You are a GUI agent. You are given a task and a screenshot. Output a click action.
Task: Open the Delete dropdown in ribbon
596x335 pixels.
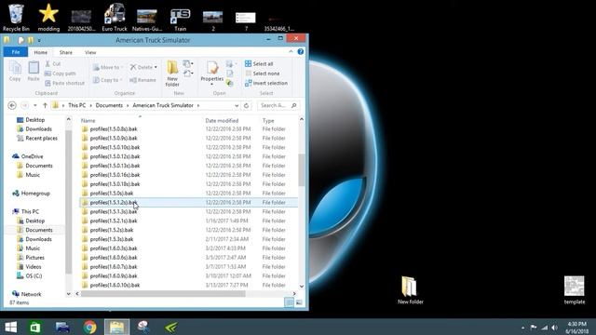(x=143, y=67)
